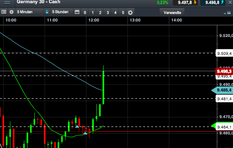Click the blue 9.486,4 moving average label
Screen dimensions: 233x148
pyautogui.click(x=223, y=90)
